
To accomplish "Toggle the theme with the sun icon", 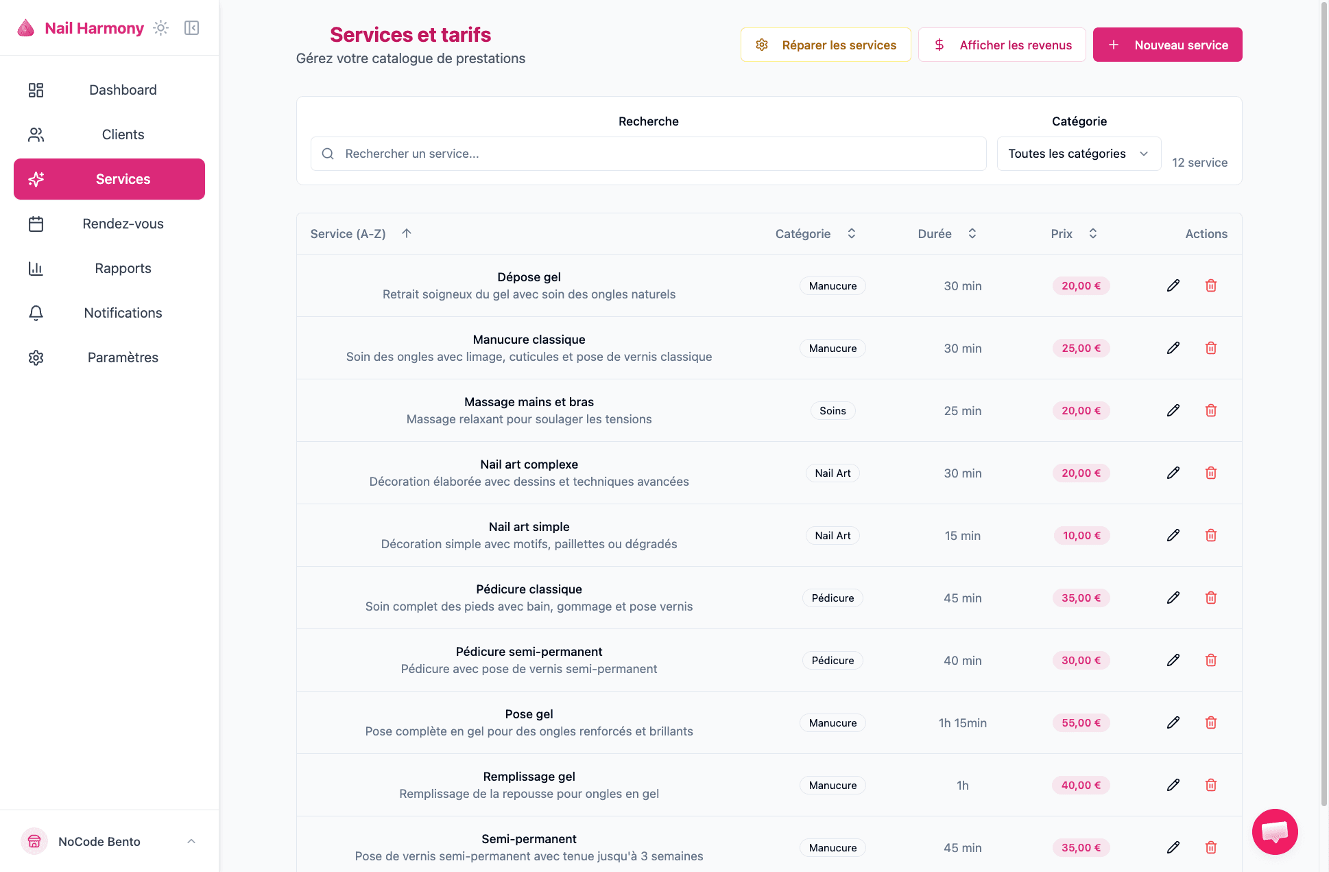I will pos(160,27).
